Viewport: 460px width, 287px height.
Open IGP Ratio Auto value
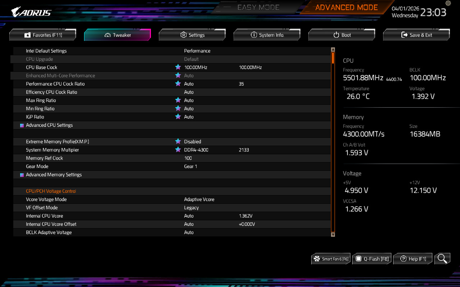(189, 117)
